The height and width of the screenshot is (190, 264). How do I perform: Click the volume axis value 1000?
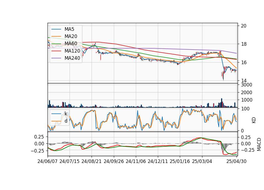246,100
